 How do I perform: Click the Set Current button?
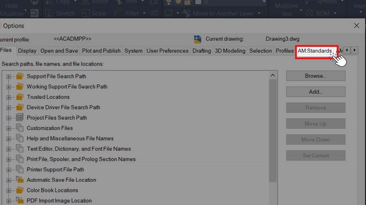[x=316, y=155]
